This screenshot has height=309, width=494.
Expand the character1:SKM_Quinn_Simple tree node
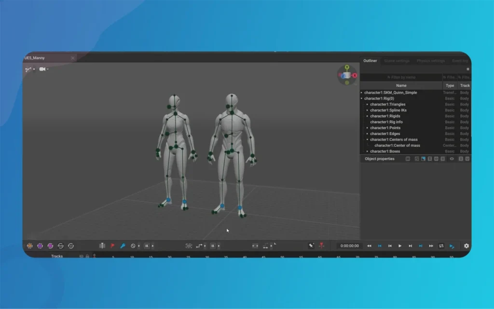pos(362,93)
